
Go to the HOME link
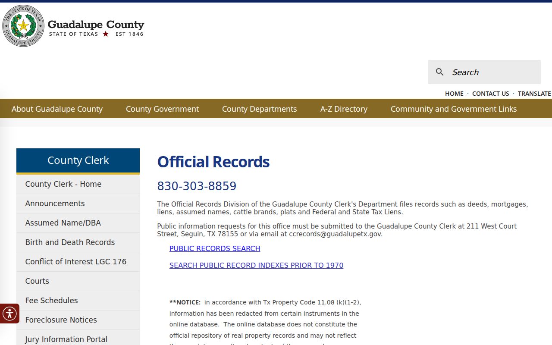click(454, 94)
